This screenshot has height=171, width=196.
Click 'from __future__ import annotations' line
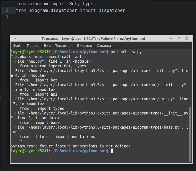click(x=57, y=137)
